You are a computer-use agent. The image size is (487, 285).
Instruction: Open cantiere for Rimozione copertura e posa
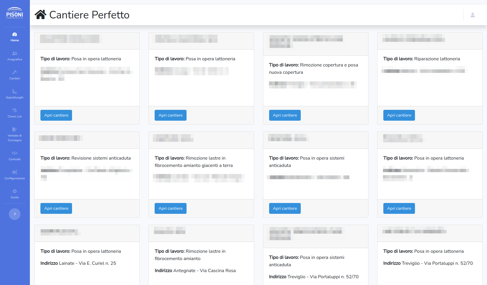click(x=285, y=115)
